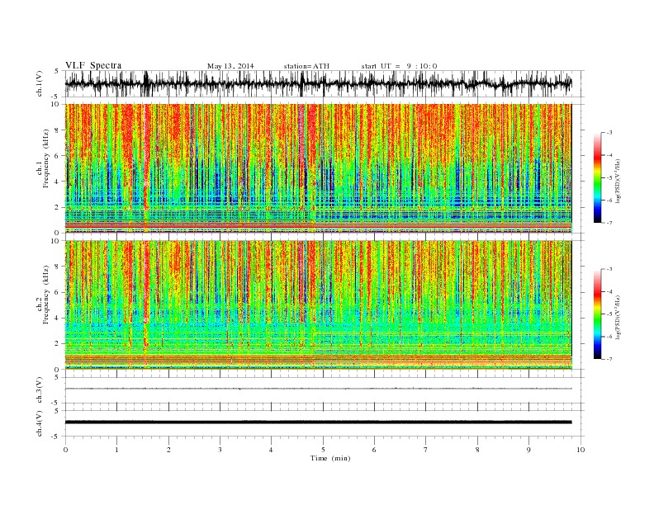Click the time axis tick label "9"
Screen dimensions: 654x505
(528, 450)
